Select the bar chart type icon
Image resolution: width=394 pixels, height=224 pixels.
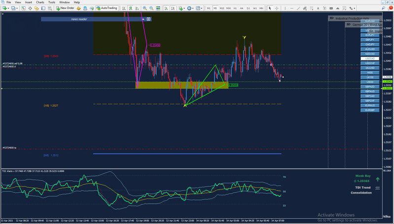124,8
